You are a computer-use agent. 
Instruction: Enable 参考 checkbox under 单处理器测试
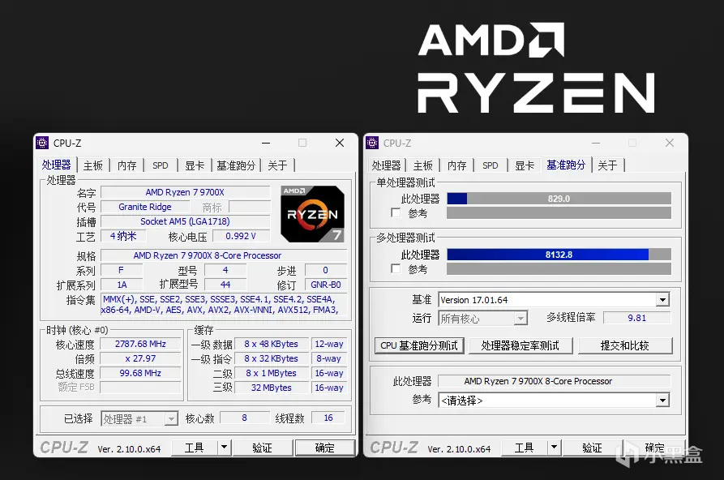click(396, 213)
